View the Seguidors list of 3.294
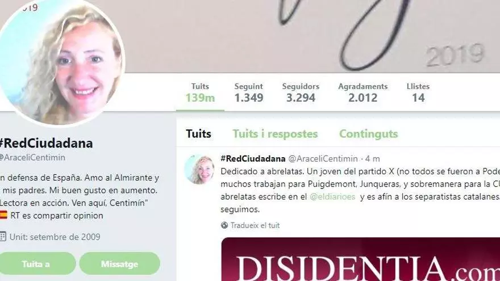 coord(301,93)
